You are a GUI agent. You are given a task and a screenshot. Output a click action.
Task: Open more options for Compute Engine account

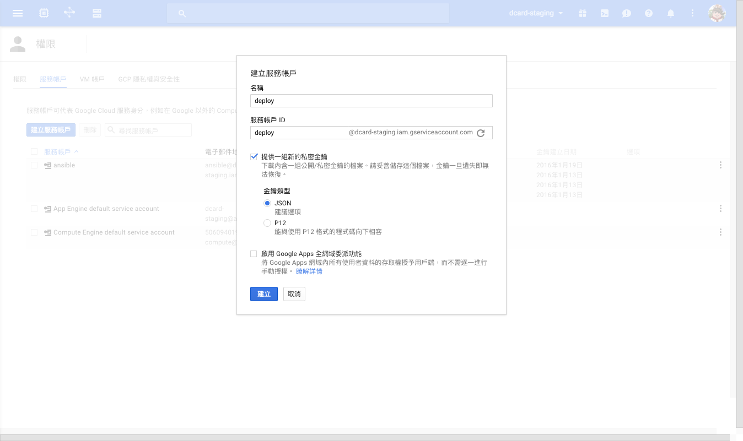pyautogui.click(x=720, y=232)
